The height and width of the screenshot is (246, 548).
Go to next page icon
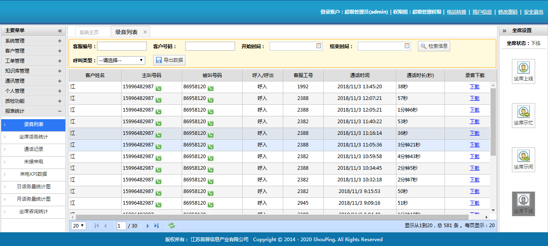tap(148, 226)
